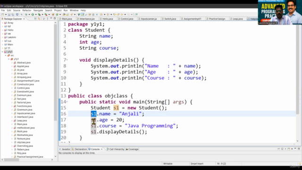
Task: Click the New Java Package toolbar icon
Action: tap(53, 15)
